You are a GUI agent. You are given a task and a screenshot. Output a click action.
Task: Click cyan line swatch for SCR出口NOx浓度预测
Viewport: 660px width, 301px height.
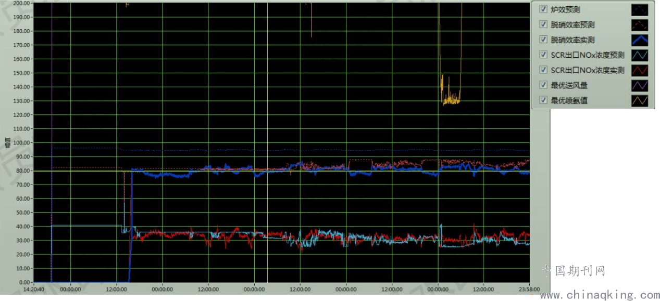[640, 55]
